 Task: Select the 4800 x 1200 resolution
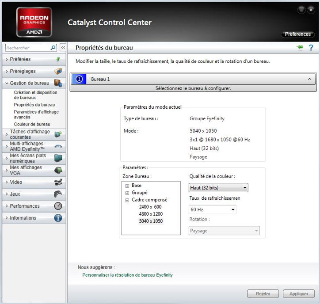click(151, 214)
